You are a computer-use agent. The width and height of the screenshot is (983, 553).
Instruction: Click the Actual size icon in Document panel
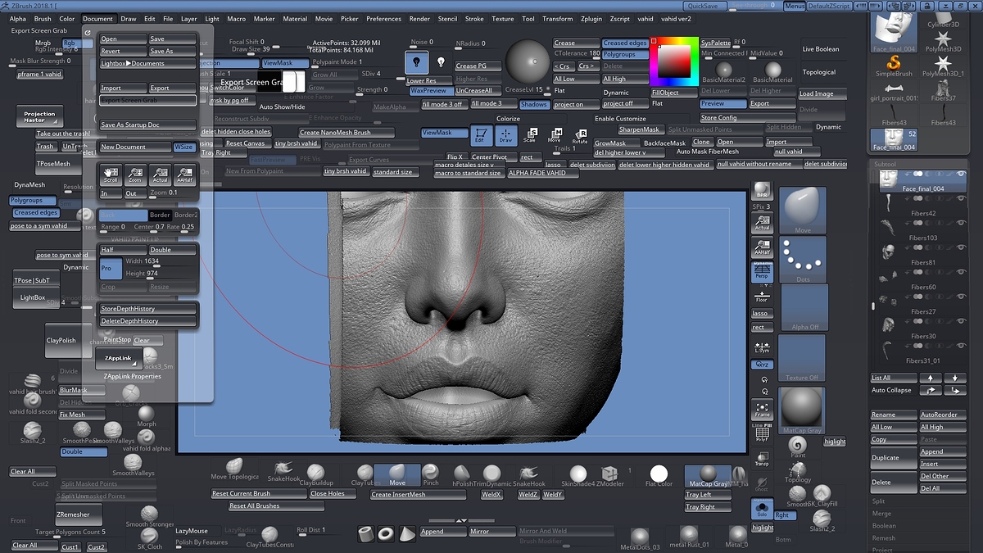click(161, 175)
